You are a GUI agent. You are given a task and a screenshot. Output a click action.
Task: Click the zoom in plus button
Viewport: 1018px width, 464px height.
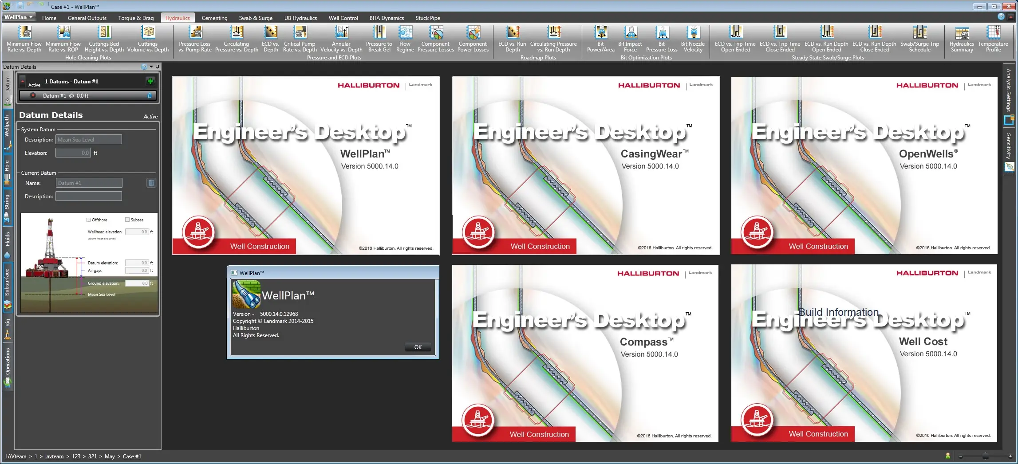[x=1010, y=456]
